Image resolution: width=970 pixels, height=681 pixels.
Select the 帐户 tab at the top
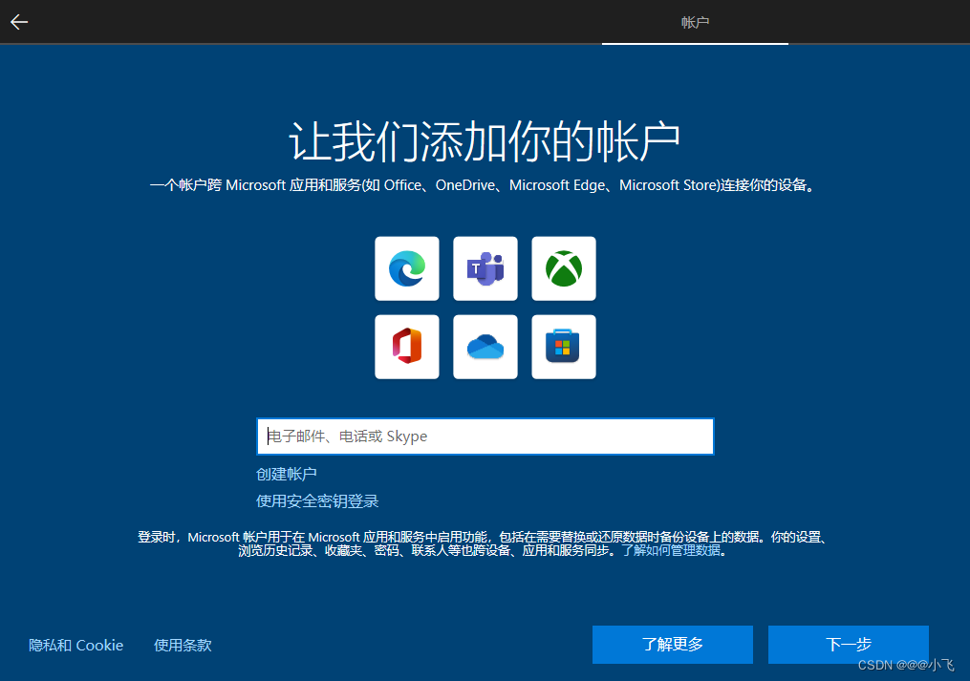tap(695, 22)
